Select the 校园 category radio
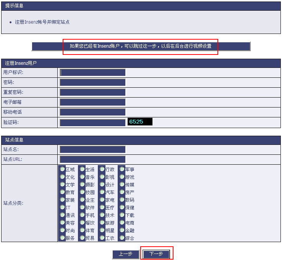 [x=82, y=192]
